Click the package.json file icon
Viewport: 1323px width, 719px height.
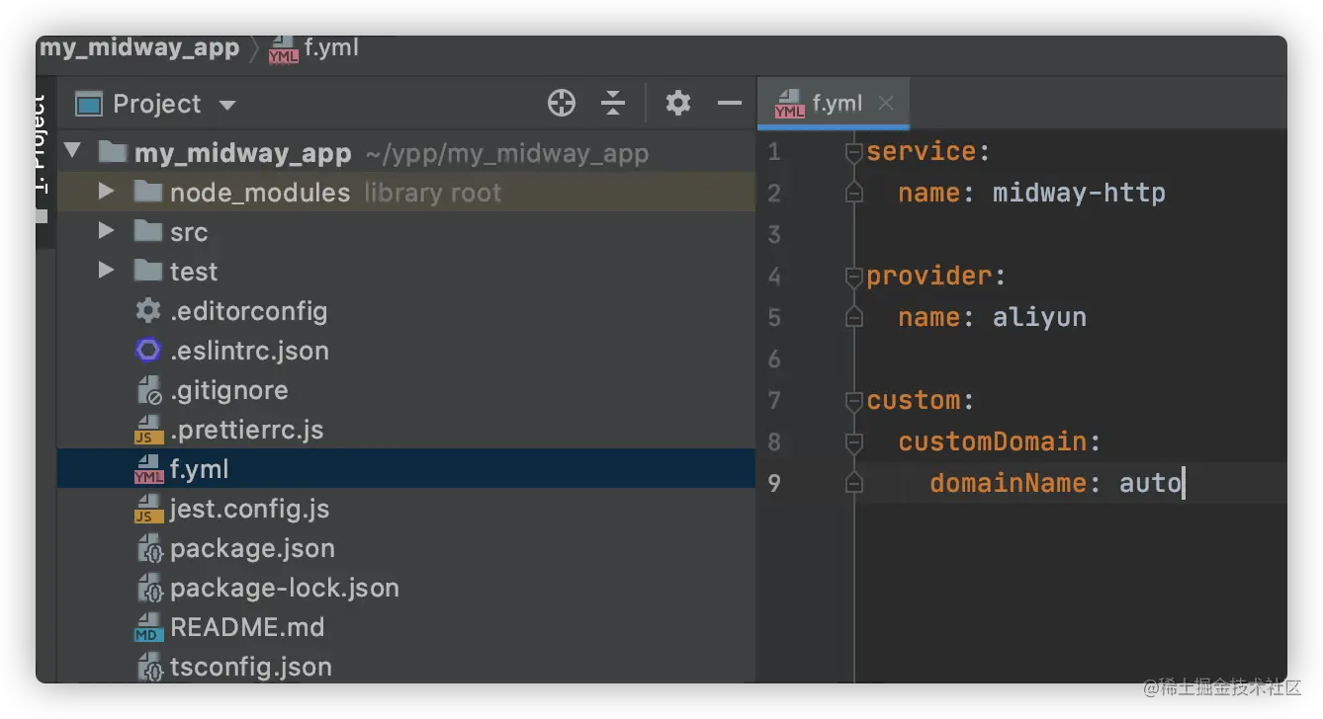pyautogui.click(x=148, y=548)
